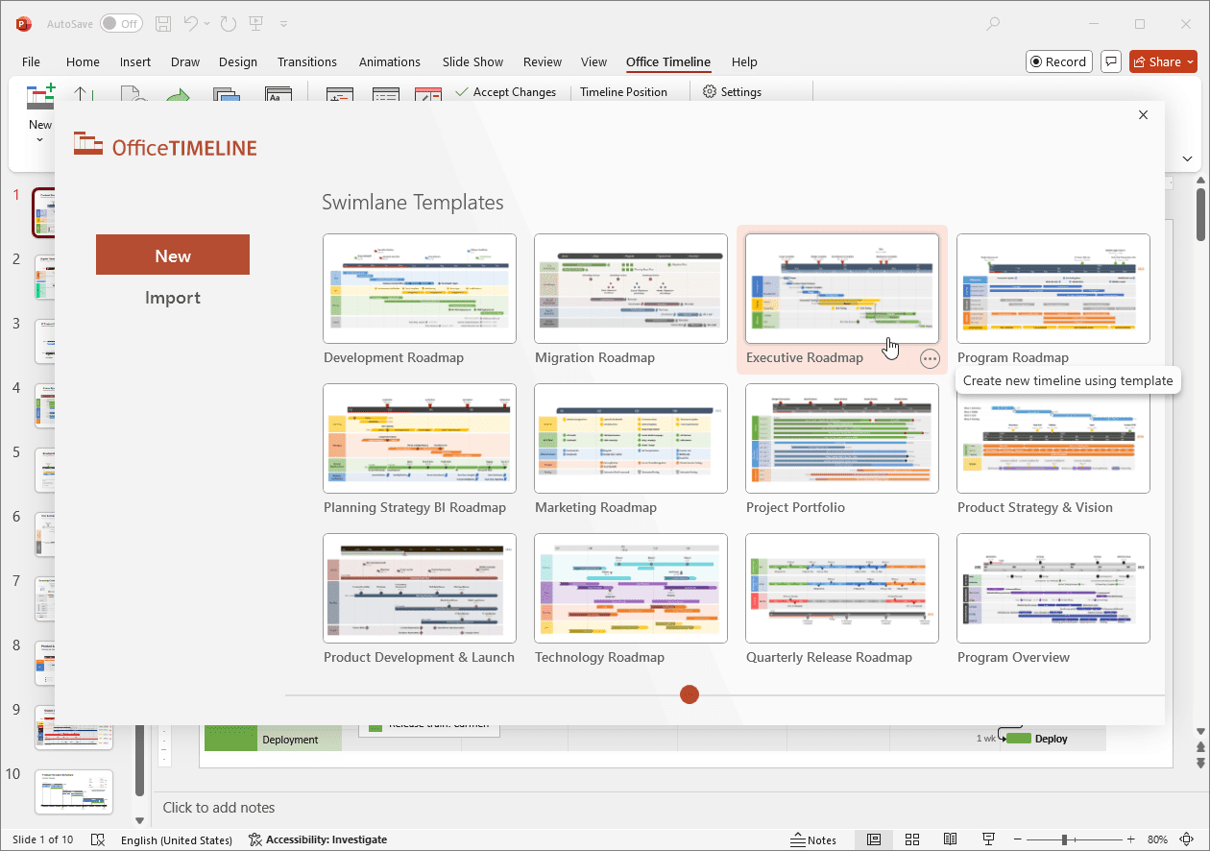The height and width of the screenshot is (851, 1210).
Task: Toggle the AutoSave switch
Action: click(x=120, y=24)
